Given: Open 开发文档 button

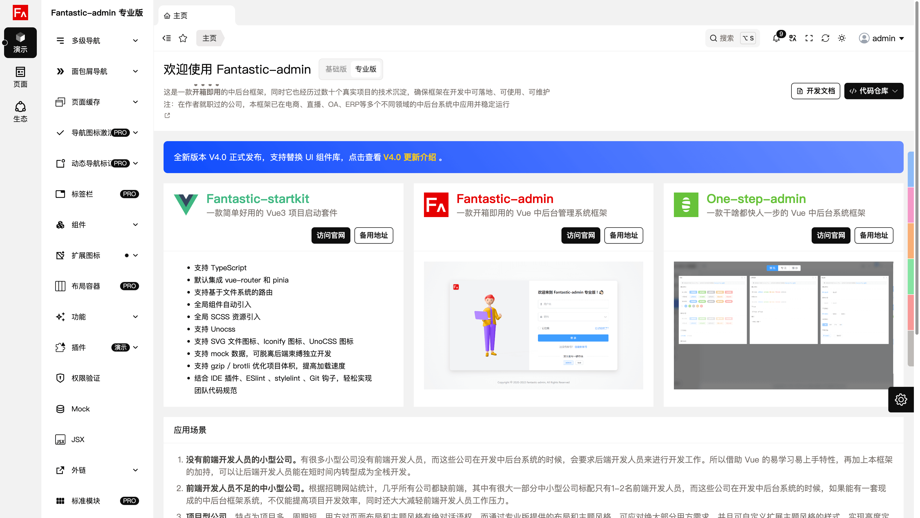Looking at the screenshot, I should [x=815, y=91].
